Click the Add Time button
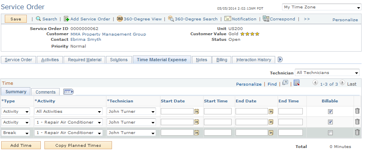The image size is (366, 152). click(x=21, y=145)
